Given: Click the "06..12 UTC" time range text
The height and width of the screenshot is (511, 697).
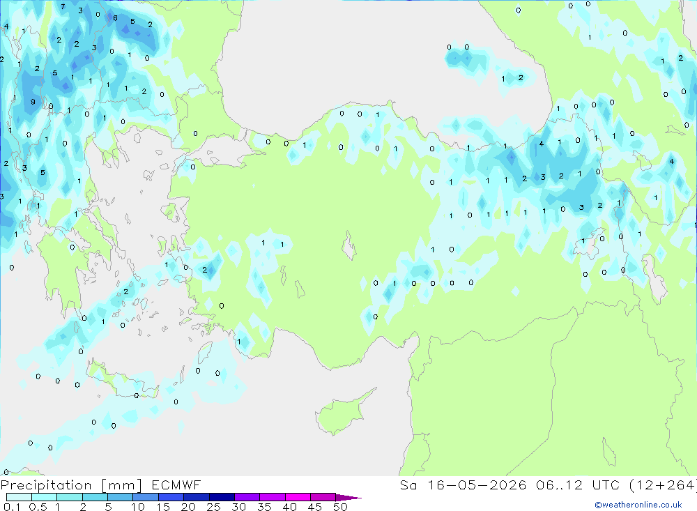Looking at the screenshot, I should pos(577,485).
